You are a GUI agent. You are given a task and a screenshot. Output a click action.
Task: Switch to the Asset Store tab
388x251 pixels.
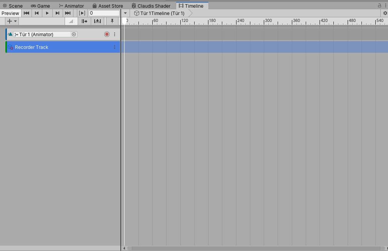click(x=108, y=6)
